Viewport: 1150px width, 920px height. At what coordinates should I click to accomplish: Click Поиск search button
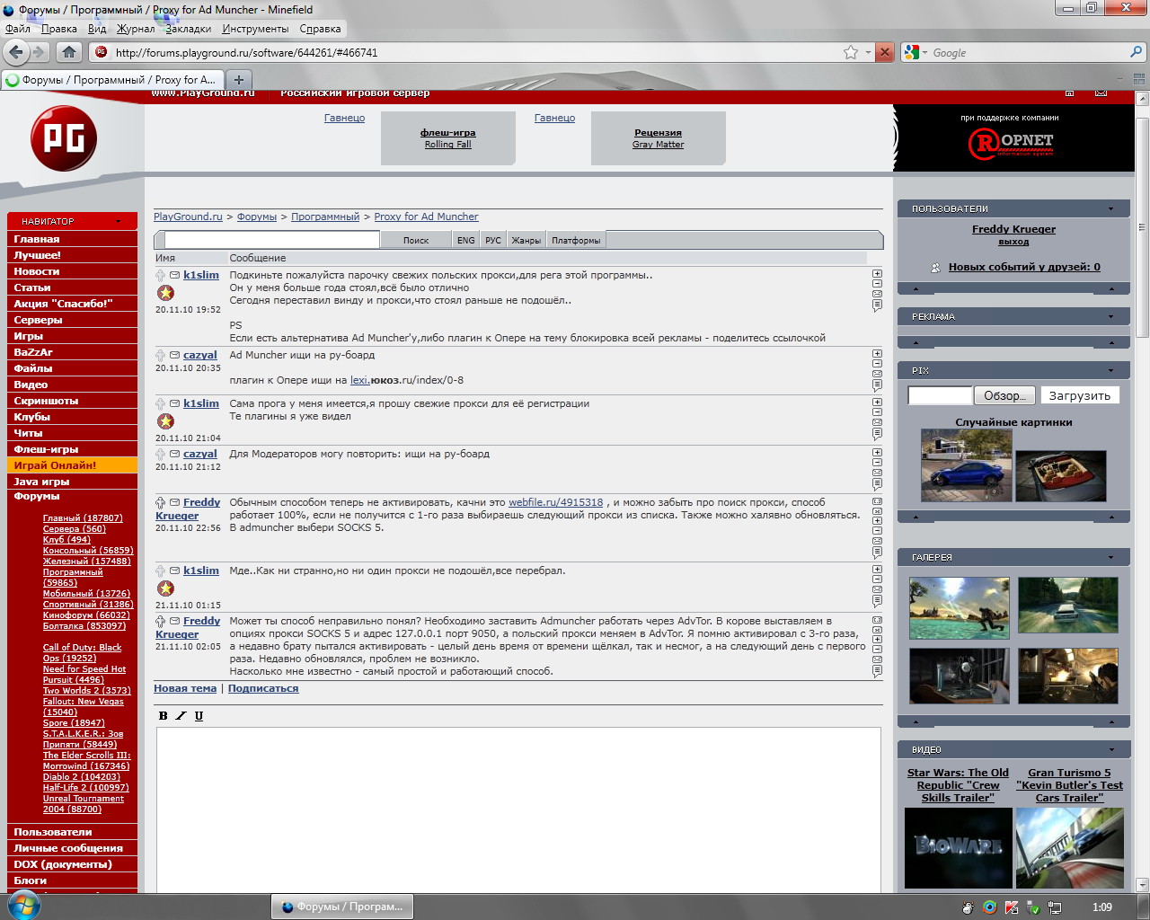[x=416, y=240]
